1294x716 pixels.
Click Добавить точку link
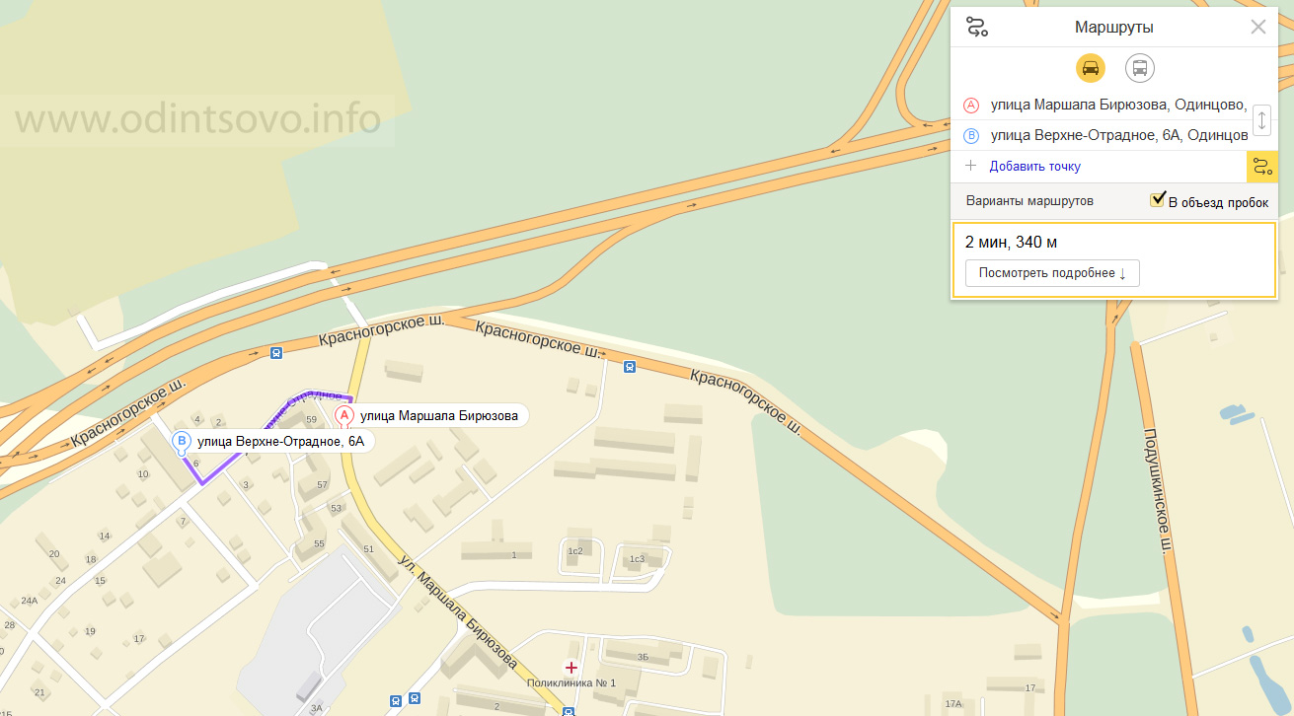coord(1035,167)
